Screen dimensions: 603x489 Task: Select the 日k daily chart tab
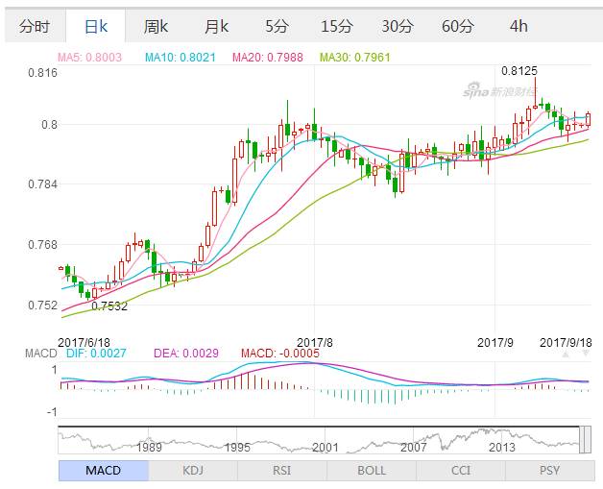[95, 26]
